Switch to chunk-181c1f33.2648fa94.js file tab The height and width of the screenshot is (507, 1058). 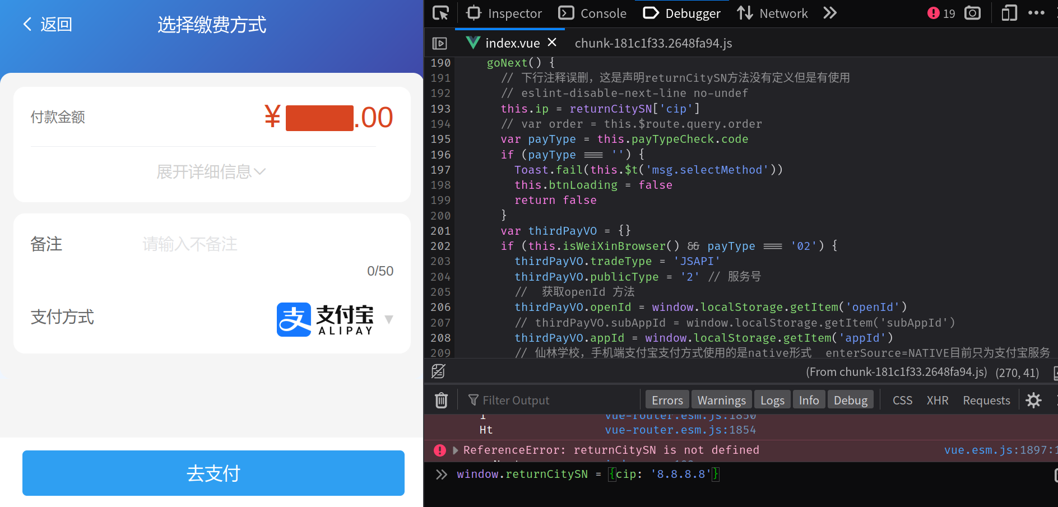coord(653,43)
